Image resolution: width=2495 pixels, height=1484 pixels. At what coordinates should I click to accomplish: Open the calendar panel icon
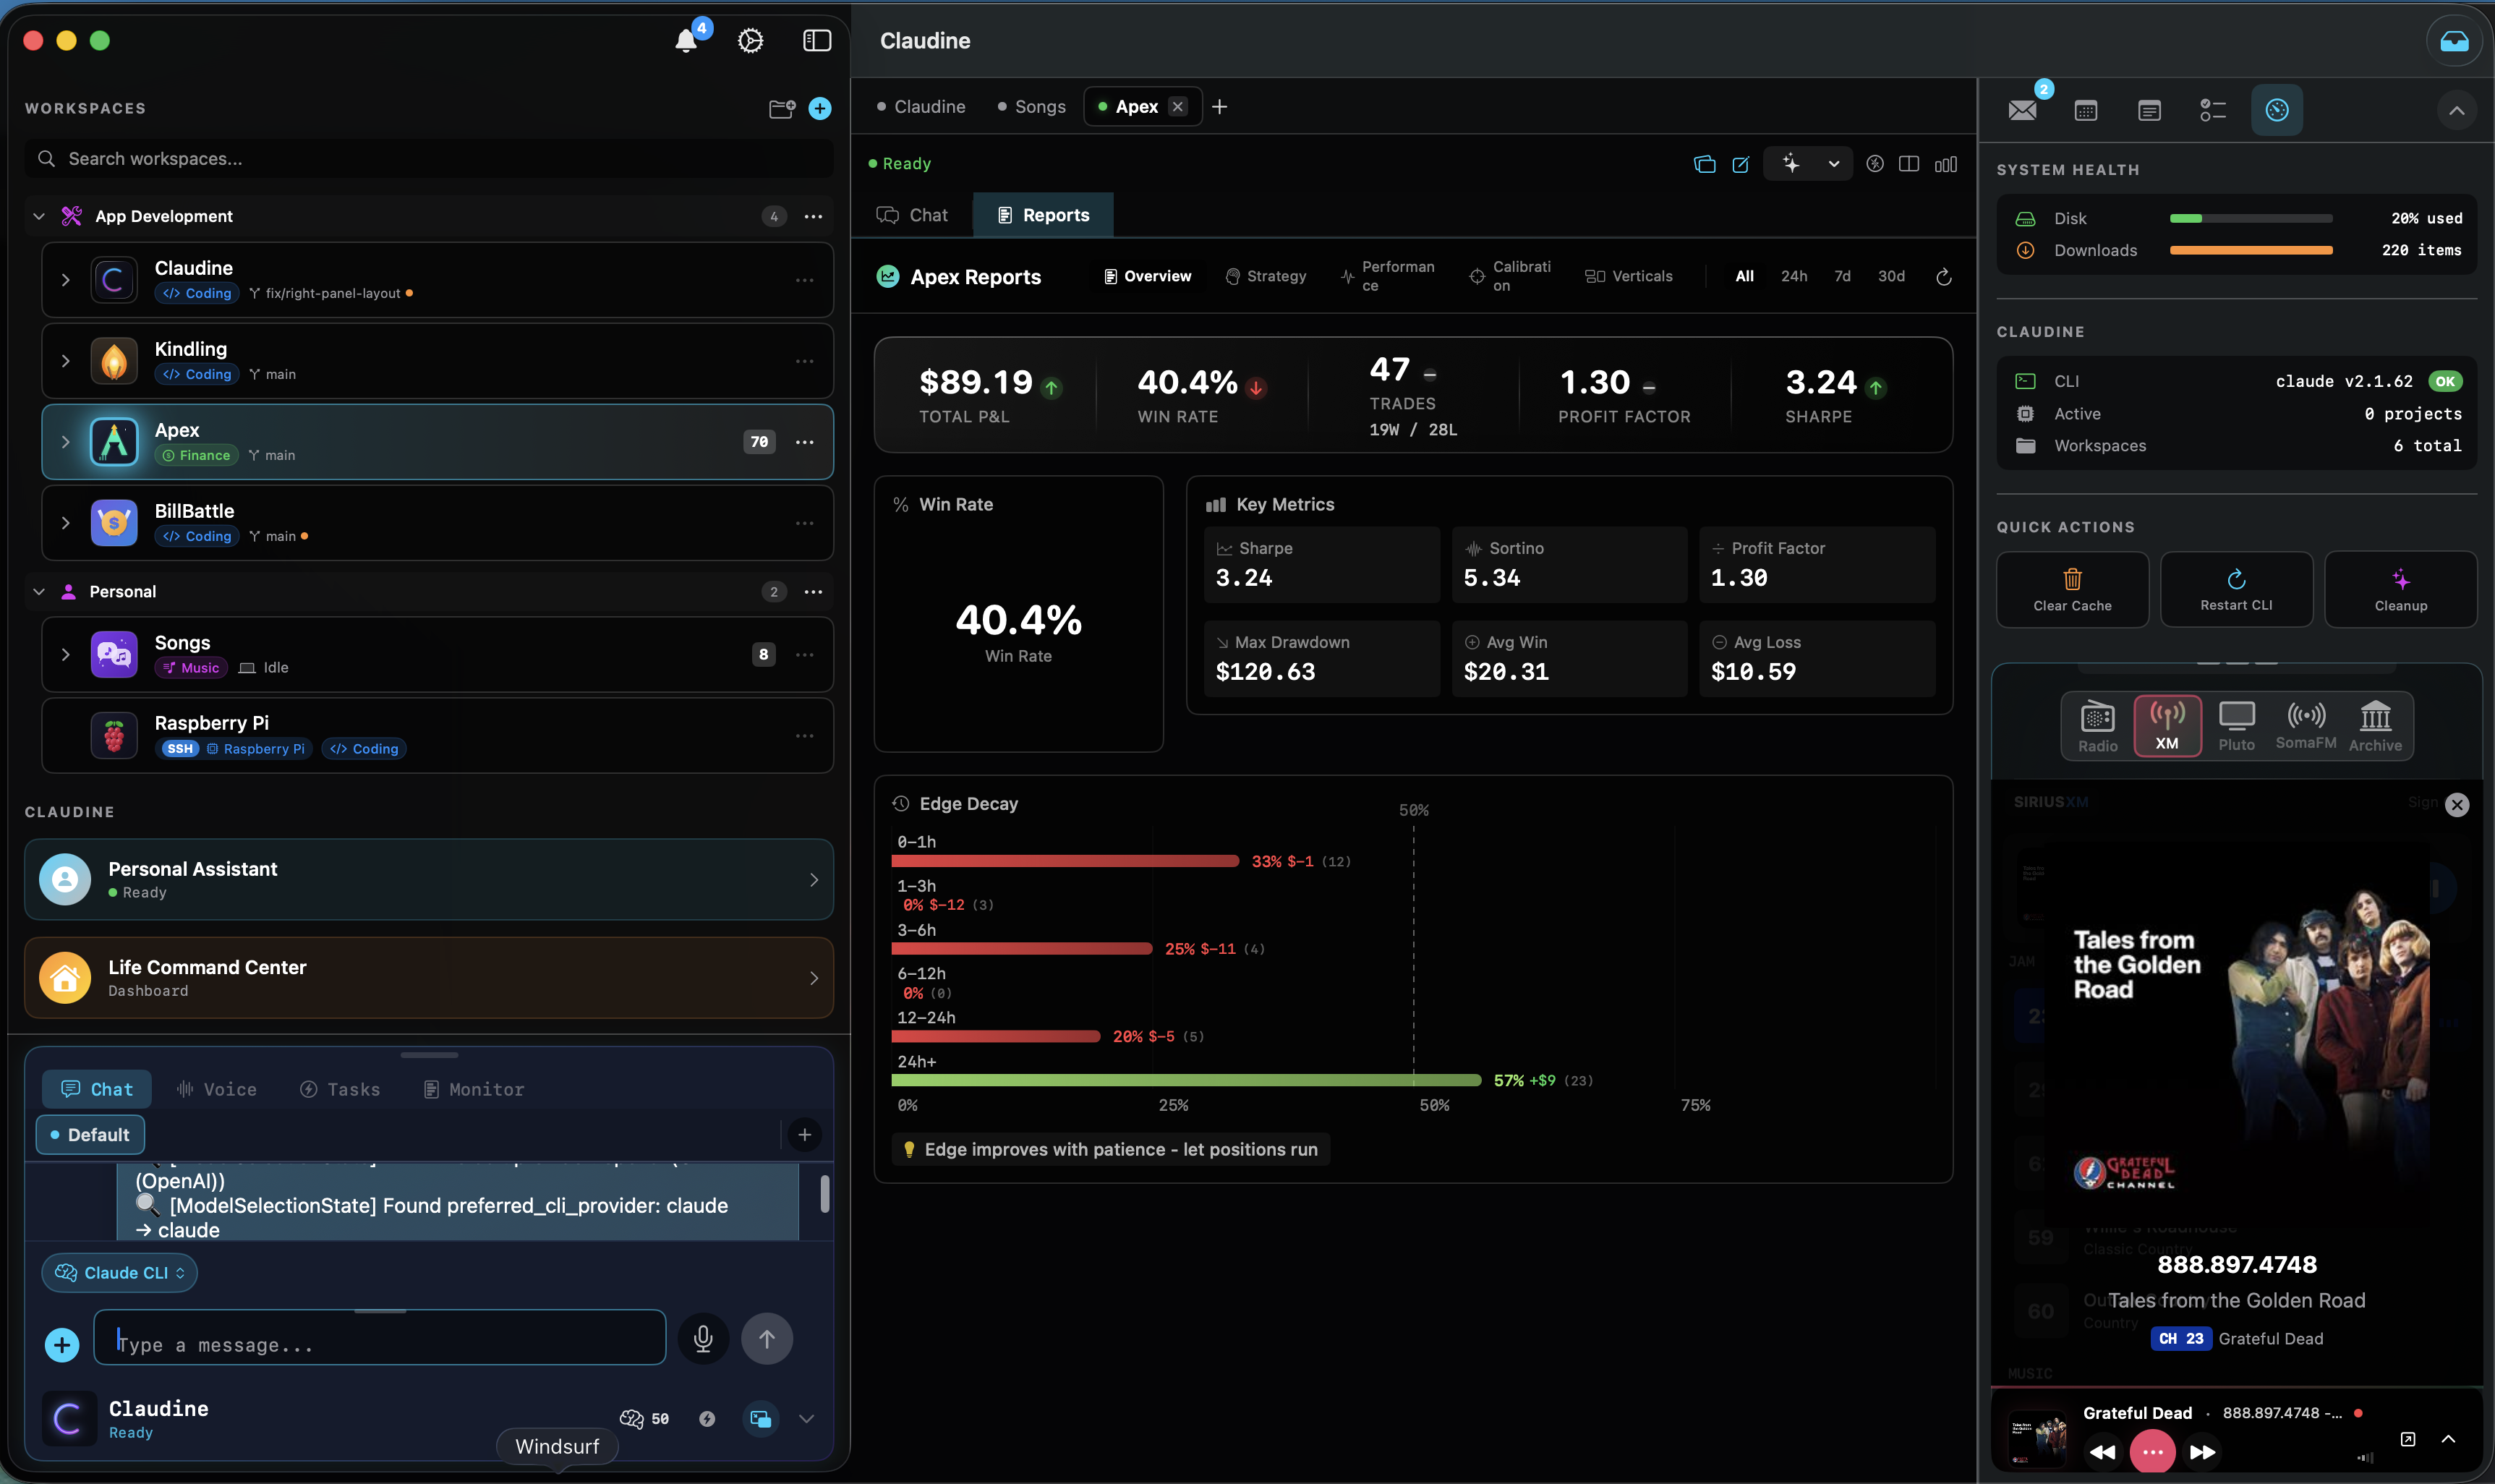2085,110
